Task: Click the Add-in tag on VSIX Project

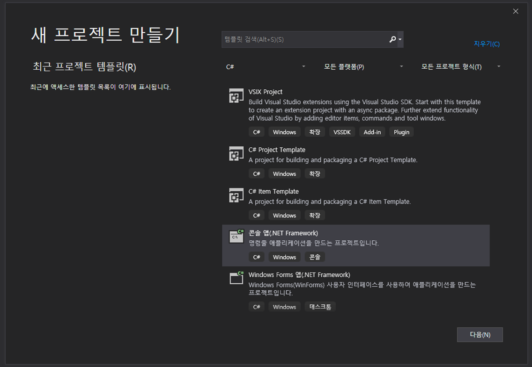Action: click(372, 132)
